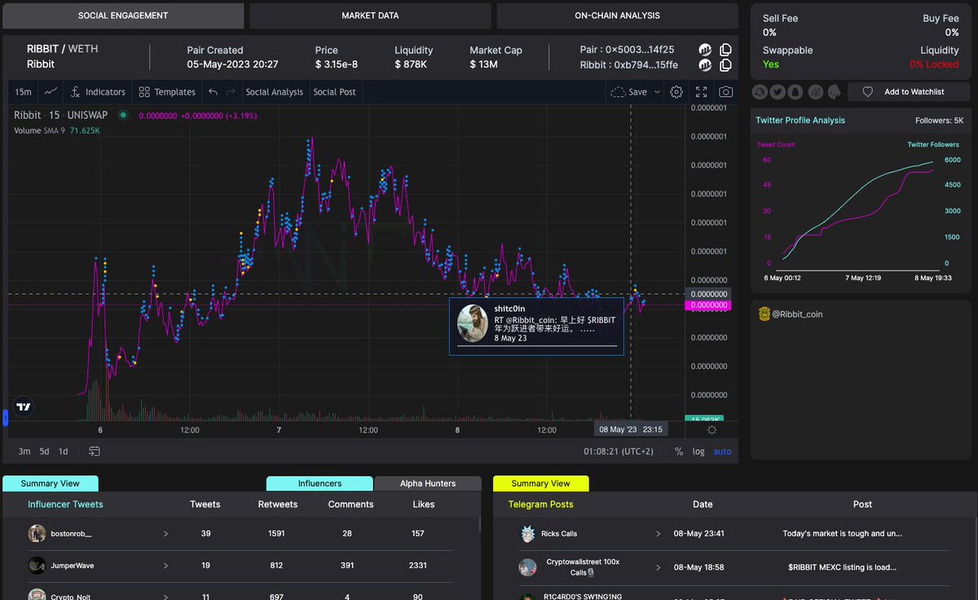Open the Indicators panel
The height and width of the screenshot is (600, 978).
click(98, 92)
